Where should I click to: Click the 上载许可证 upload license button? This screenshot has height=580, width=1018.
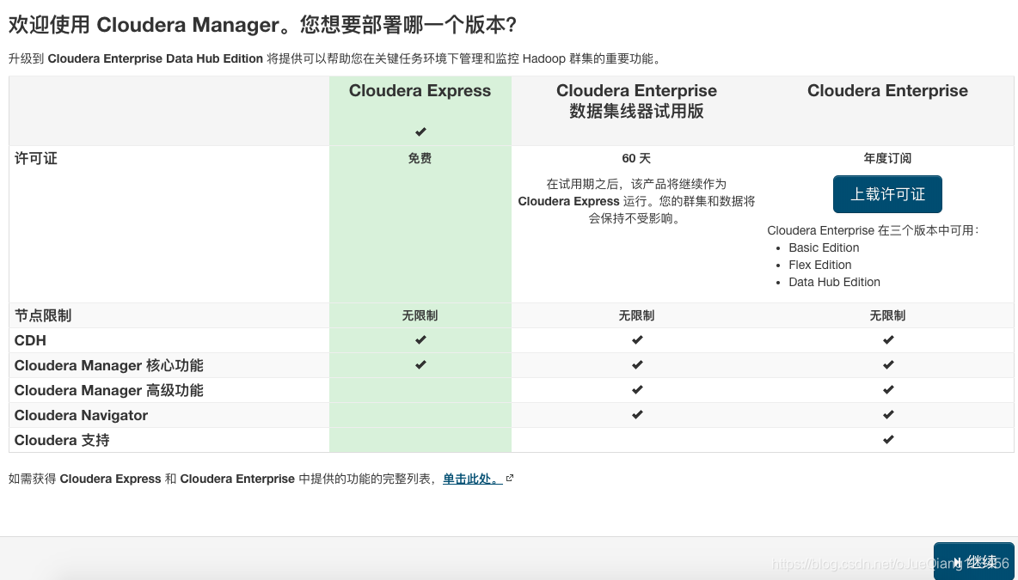pyautogui.click(x=887, y=194)
